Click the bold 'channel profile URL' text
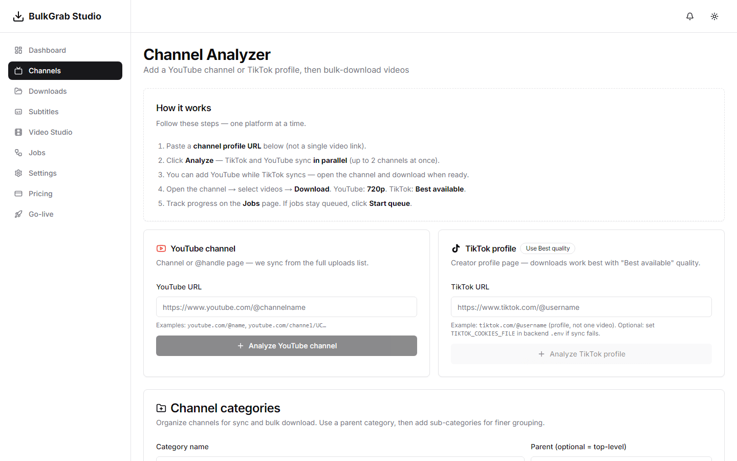Viewport: 737px width, 461px height. 227,146
